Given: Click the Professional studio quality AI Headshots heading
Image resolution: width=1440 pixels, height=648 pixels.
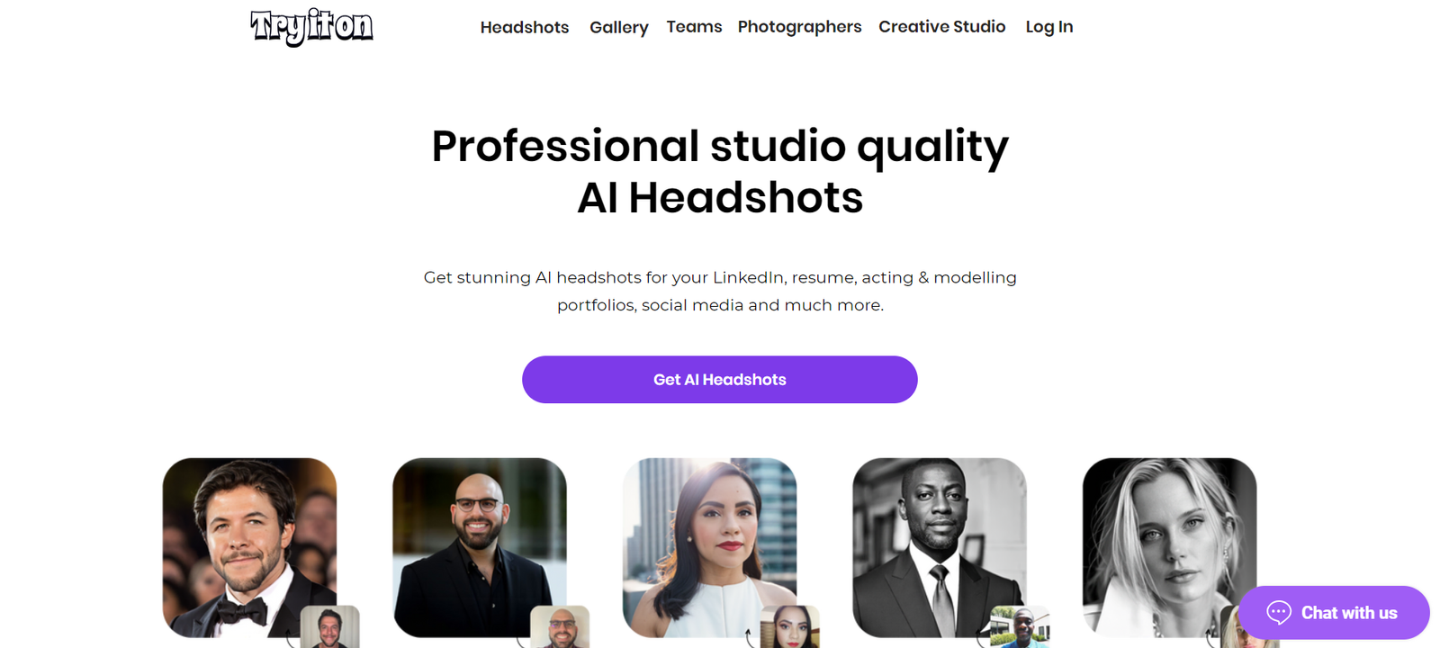Looking at the screenshot, I should (x=720, y=171).
